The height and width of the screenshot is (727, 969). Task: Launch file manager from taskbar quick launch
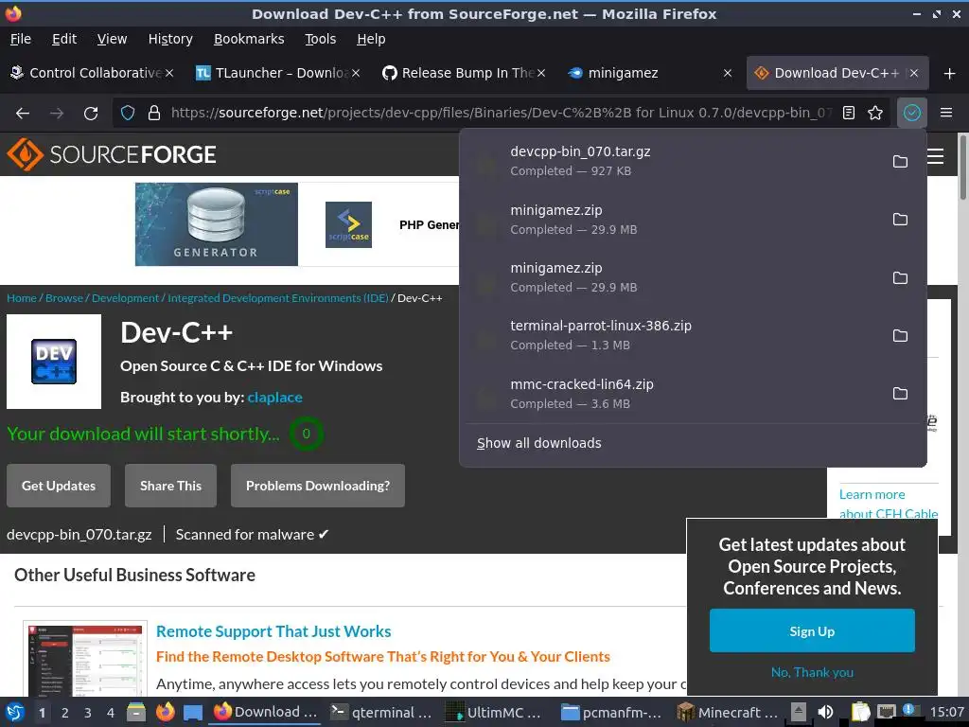(136, 712)
